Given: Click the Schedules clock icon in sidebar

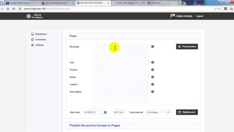Looking at the screenshot, I should 33,40.
